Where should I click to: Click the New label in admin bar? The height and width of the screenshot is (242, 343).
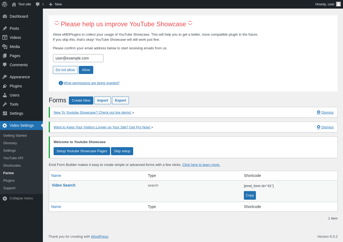tap(58, 4)
